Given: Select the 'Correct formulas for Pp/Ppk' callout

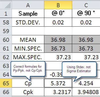Looking at the screenshot, I should [x=28, y=69].
